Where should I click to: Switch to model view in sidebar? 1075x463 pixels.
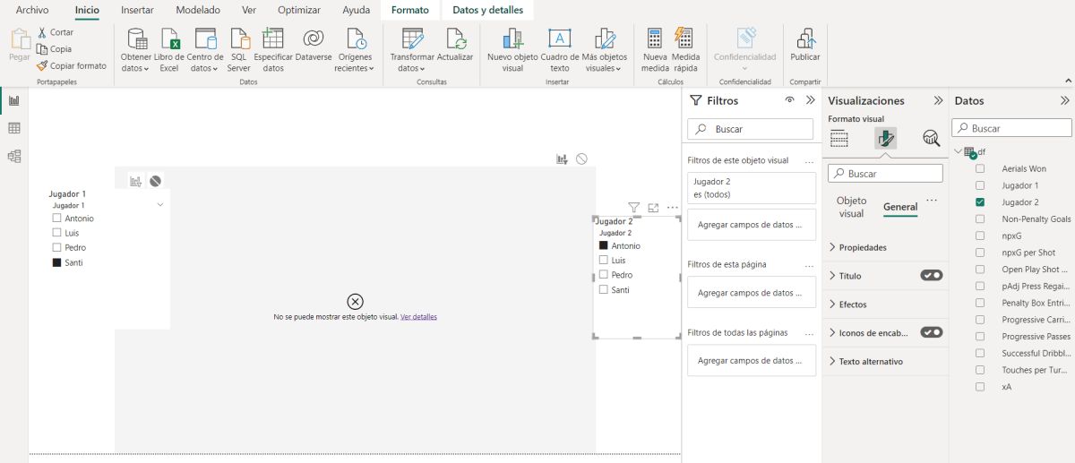(x=14, y=156)
